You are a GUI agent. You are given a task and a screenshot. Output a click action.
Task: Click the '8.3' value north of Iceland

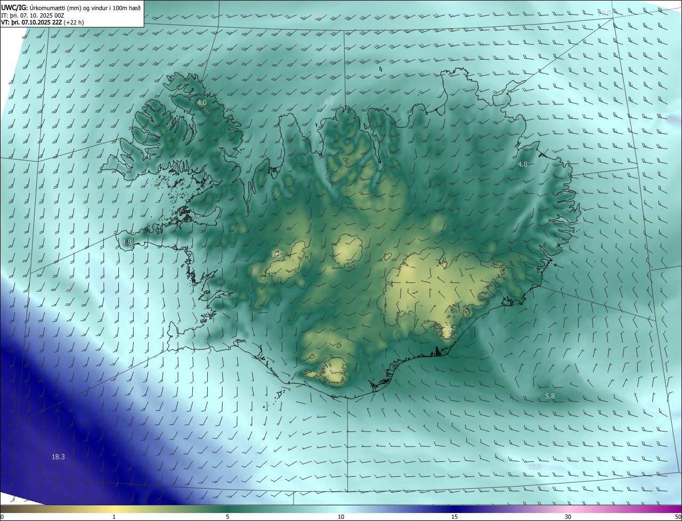329,102
